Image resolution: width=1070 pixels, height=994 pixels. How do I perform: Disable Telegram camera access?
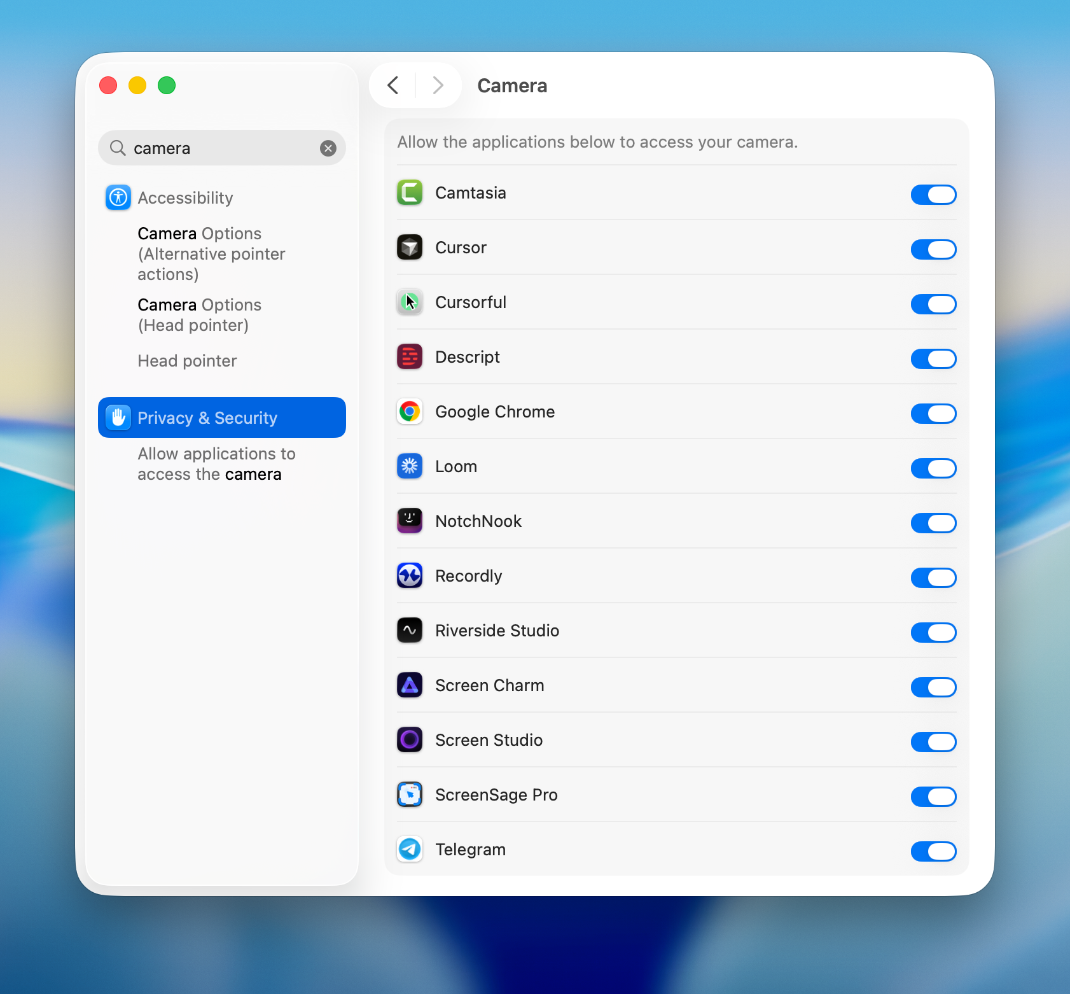(x=933, y=851)
